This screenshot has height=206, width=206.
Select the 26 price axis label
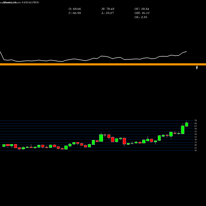pyautogui.click(x=196, y=145)
